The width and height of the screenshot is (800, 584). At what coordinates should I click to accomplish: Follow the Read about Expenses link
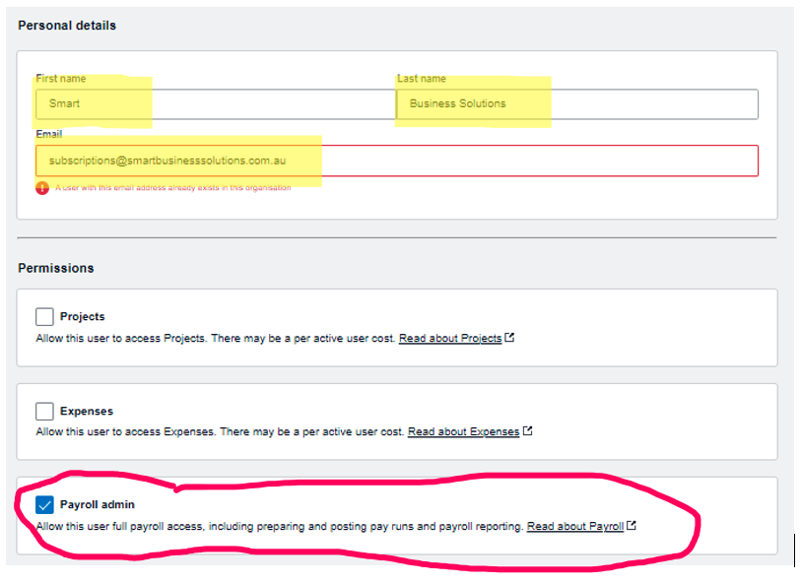point(463,432)
